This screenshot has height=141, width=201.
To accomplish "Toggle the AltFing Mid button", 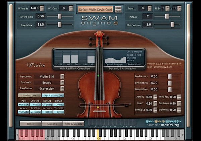I will click(36, 105).
